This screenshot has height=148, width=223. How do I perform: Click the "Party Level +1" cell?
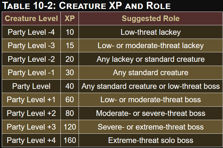(31, 100)
